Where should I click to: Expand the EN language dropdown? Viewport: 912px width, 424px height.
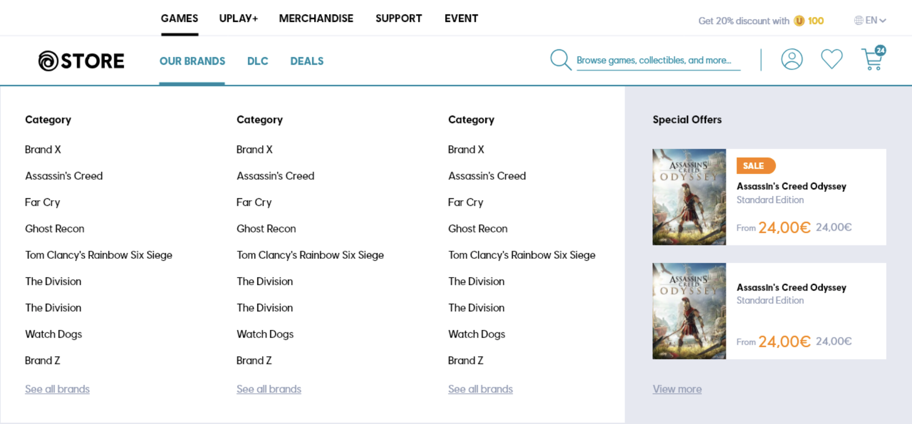coord(876,20)
